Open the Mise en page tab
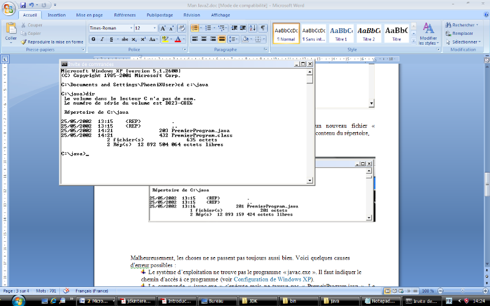This screenshot has height=306, width=490. (x=89, y=15)
